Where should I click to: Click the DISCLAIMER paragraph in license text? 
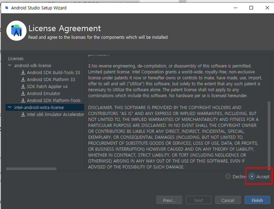[173, 137]
